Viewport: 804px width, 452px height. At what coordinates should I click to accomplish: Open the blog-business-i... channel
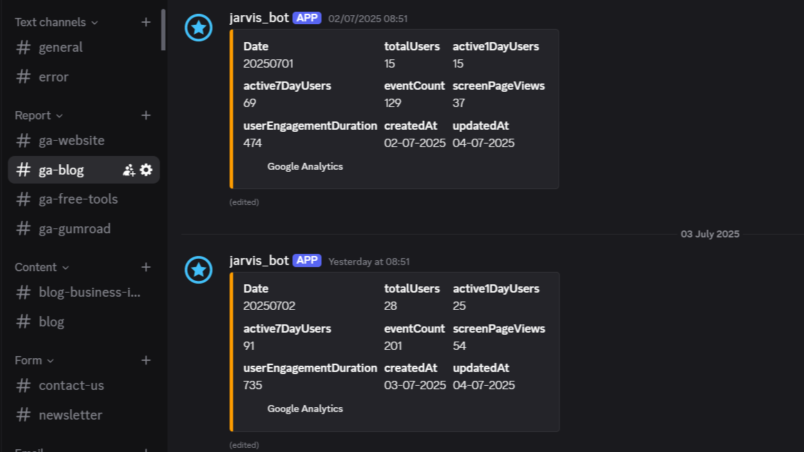point(84,293)
